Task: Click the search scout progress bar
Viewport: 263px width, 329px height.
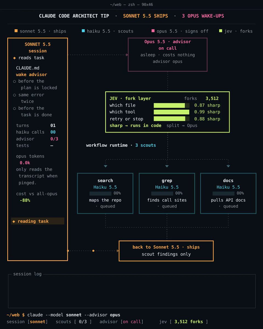Action: [x=100, y=193]
